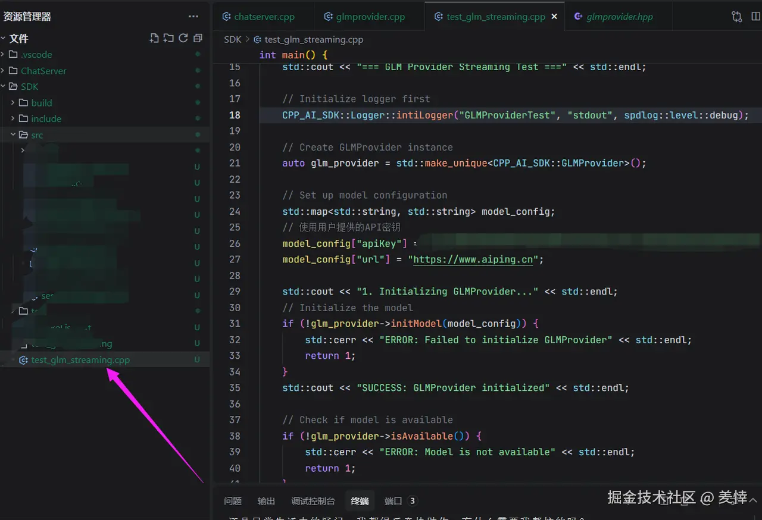The image size is (762, 520).
Task: Open explorer more actions ellipsis menu
Action: [x=193, y=17]
